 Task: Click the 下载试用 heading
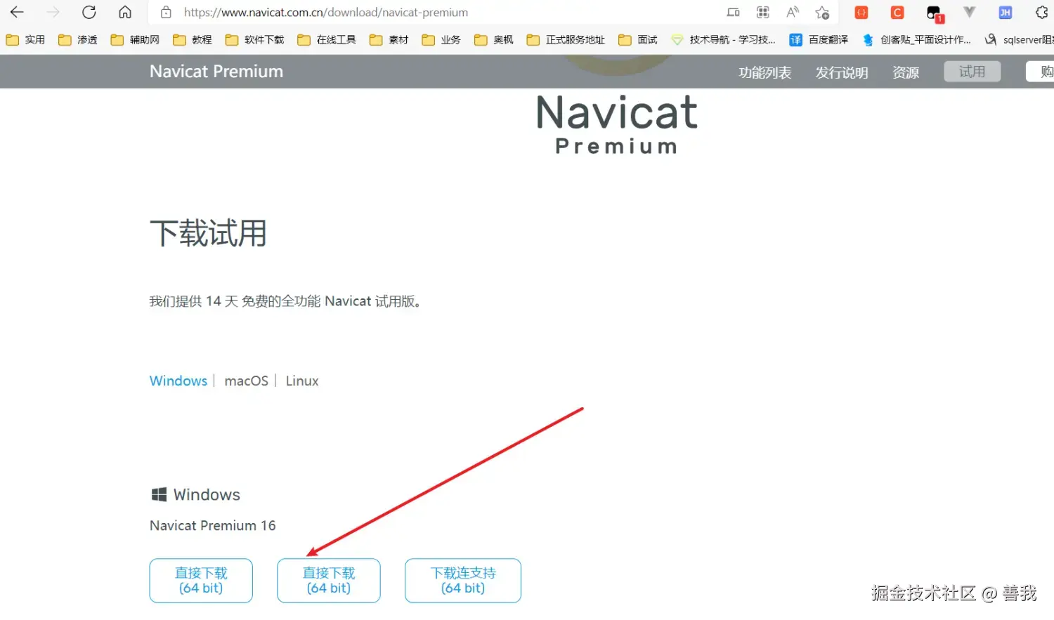pos(209,233)
